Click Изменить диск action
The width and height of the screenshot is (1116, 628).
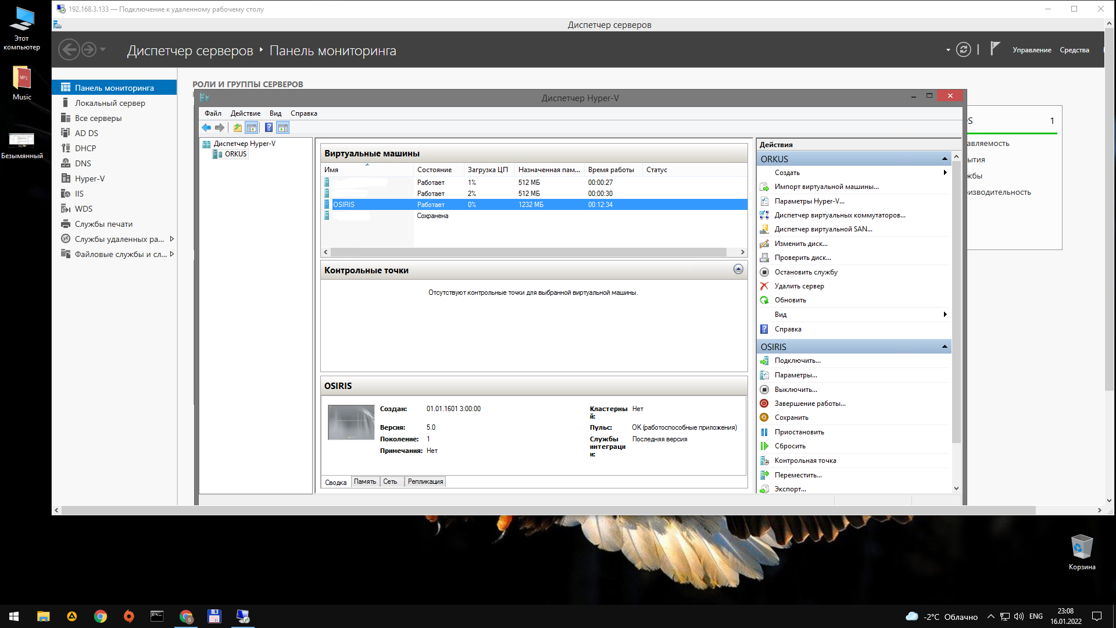coord(801,244)
